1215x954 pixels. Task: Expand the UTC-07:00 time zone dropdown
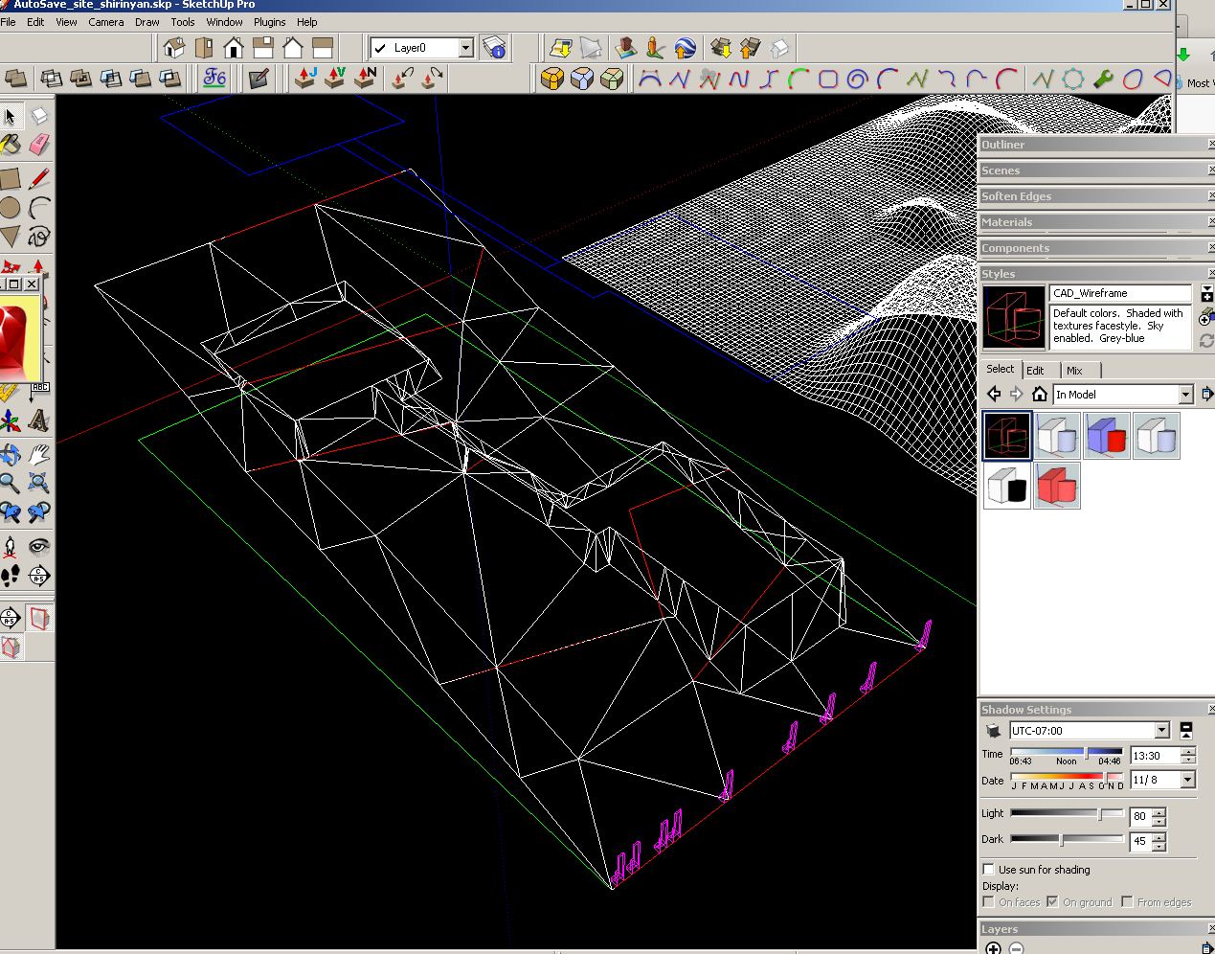1161,731
